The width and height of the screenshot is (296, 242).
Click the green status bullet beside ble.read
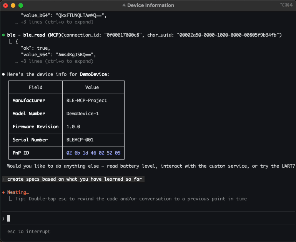click(3, 35)
